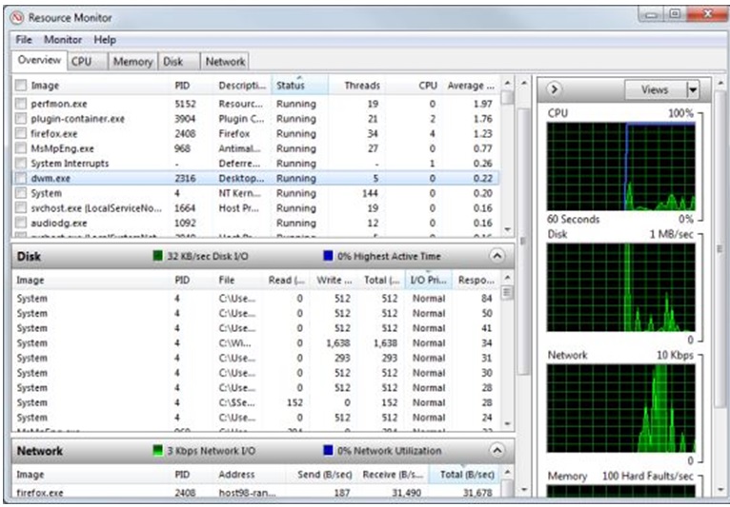Click the green Disk I/O indicator square

pyautogui.click(x=158, y=256)
